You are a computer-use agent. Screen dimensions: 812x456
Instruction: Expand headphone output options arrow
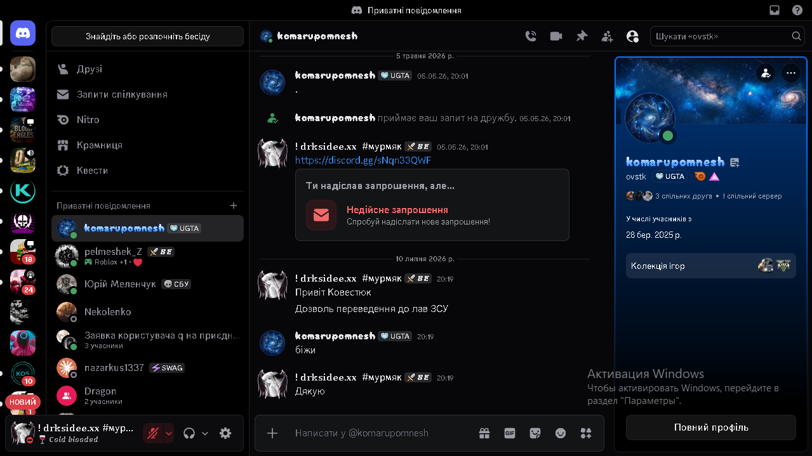click(205, 433)
